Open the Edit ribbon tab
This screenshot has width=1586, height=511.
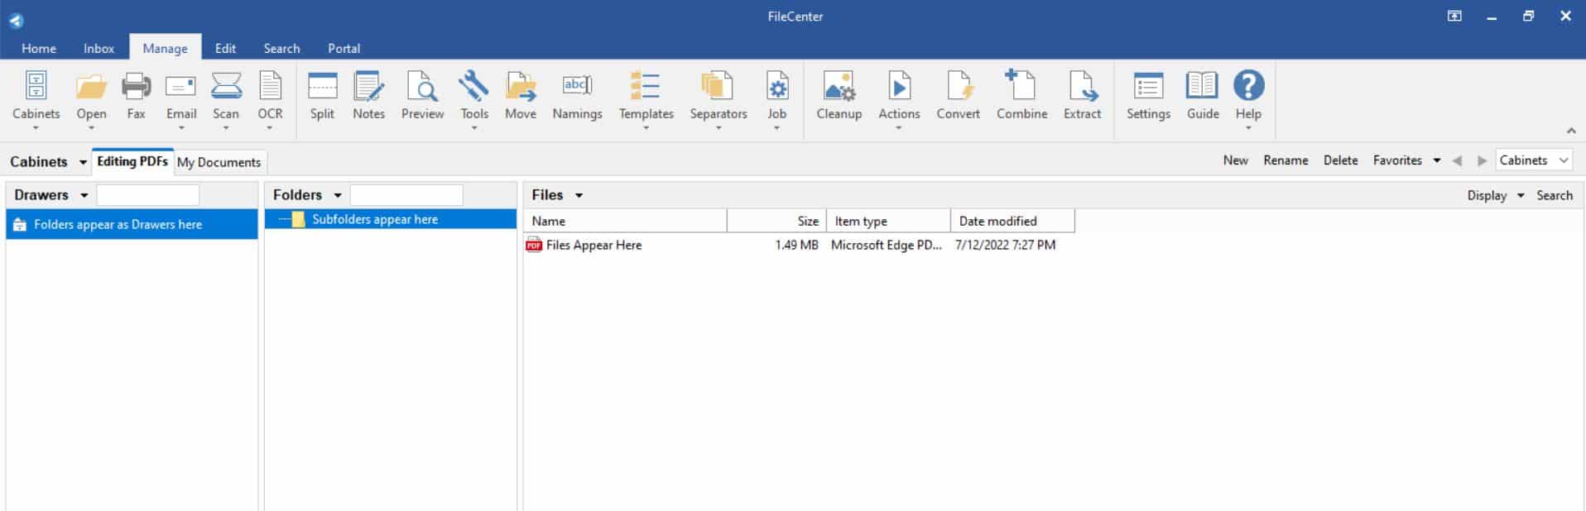(x=225, y=48)
